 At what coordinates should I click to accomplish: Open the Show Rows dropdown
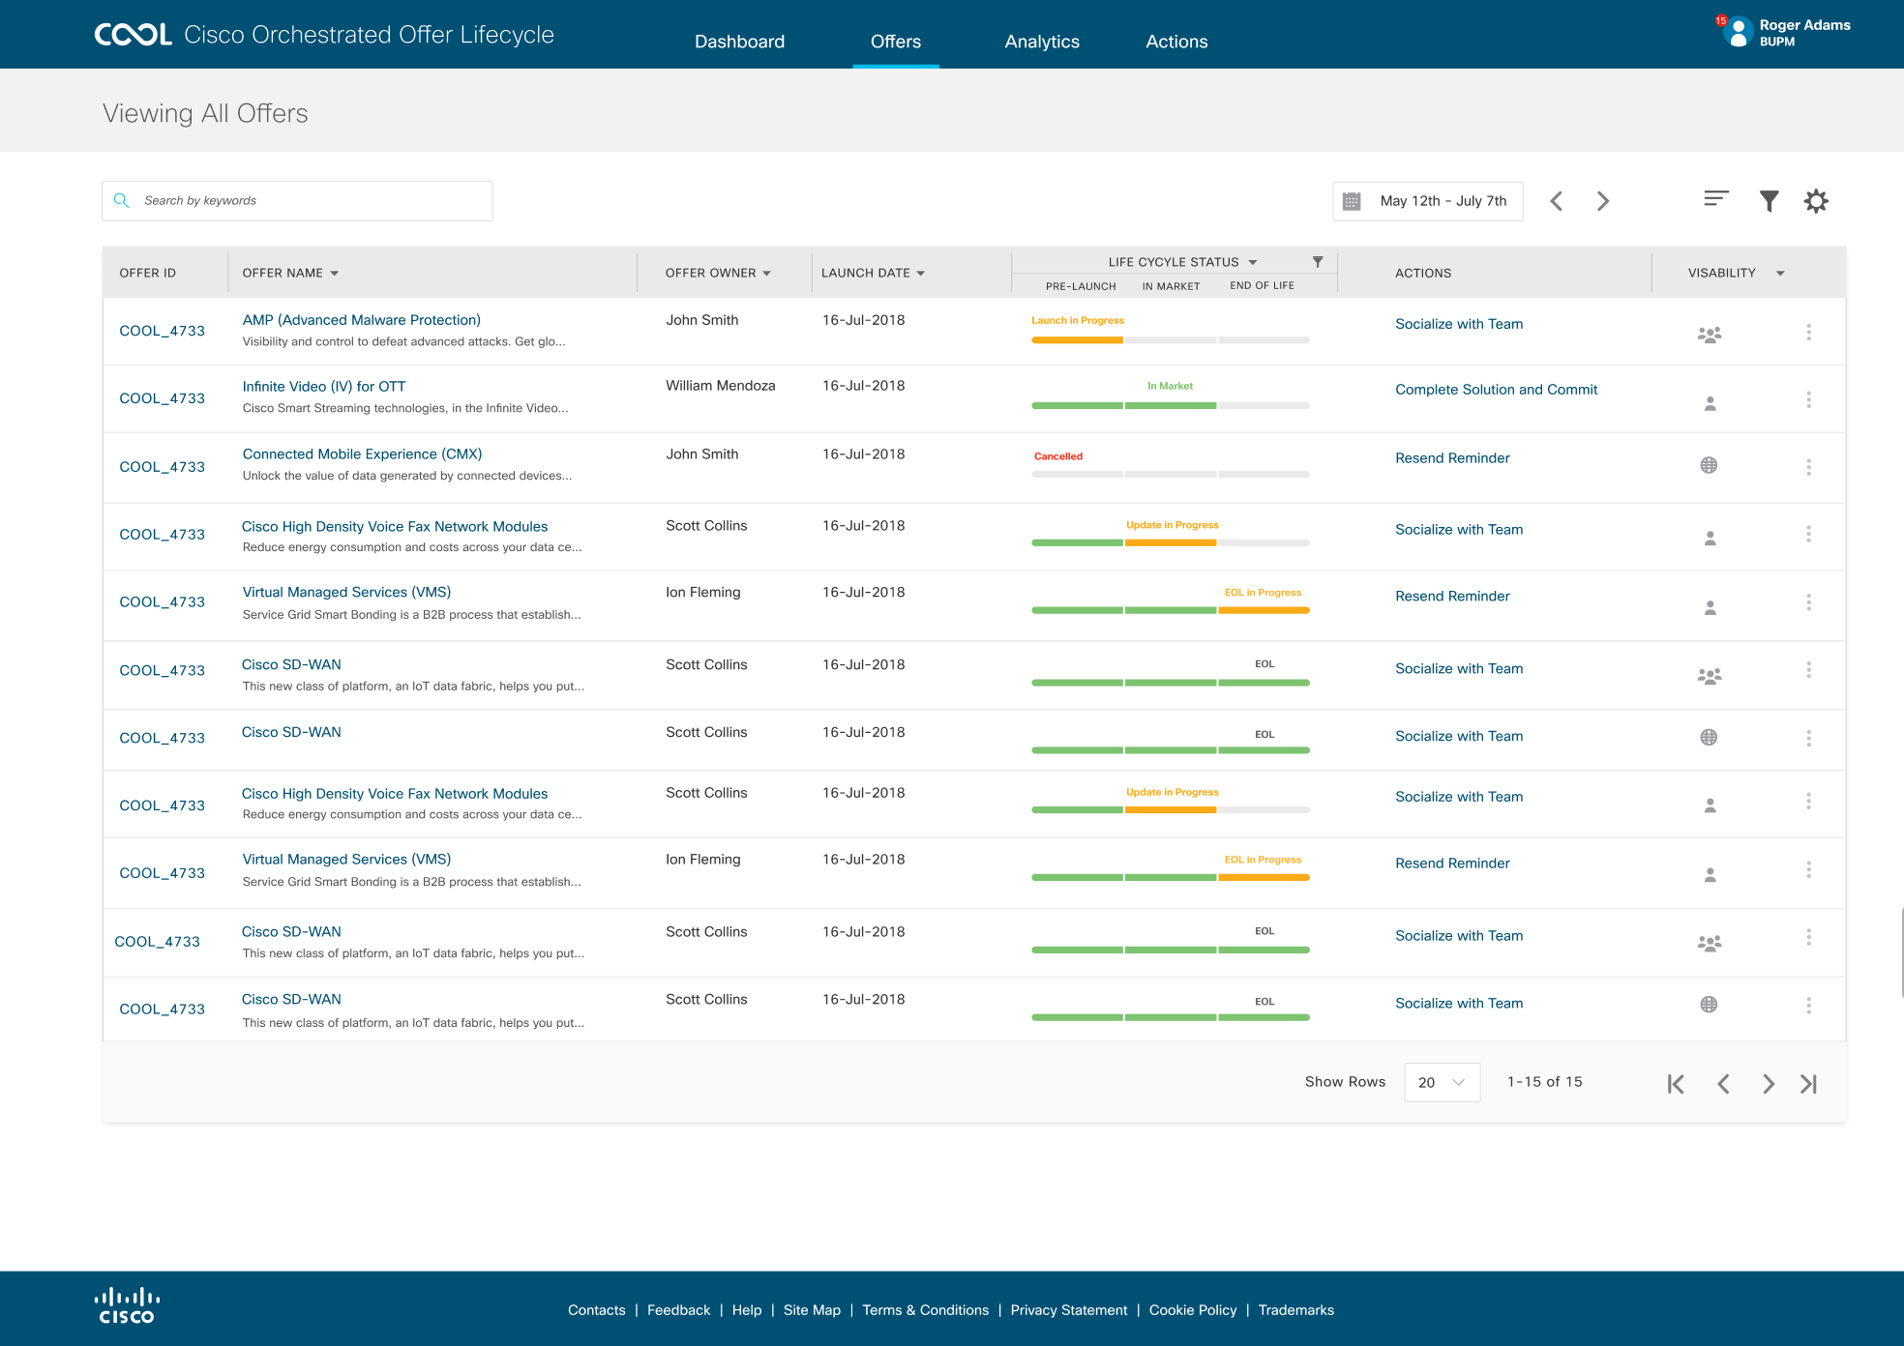pyautogui.click(x=1442, y=1082)
